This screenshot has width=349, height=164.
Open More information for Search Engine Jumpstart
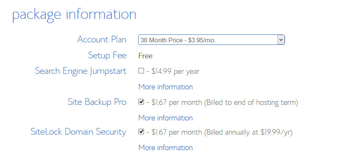point(165,87)
